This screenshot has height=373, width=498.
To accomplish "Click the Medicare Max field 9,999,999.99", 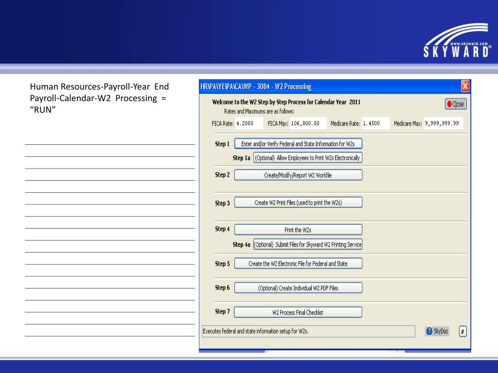I will pyautogui.click(x=444, y=123).
